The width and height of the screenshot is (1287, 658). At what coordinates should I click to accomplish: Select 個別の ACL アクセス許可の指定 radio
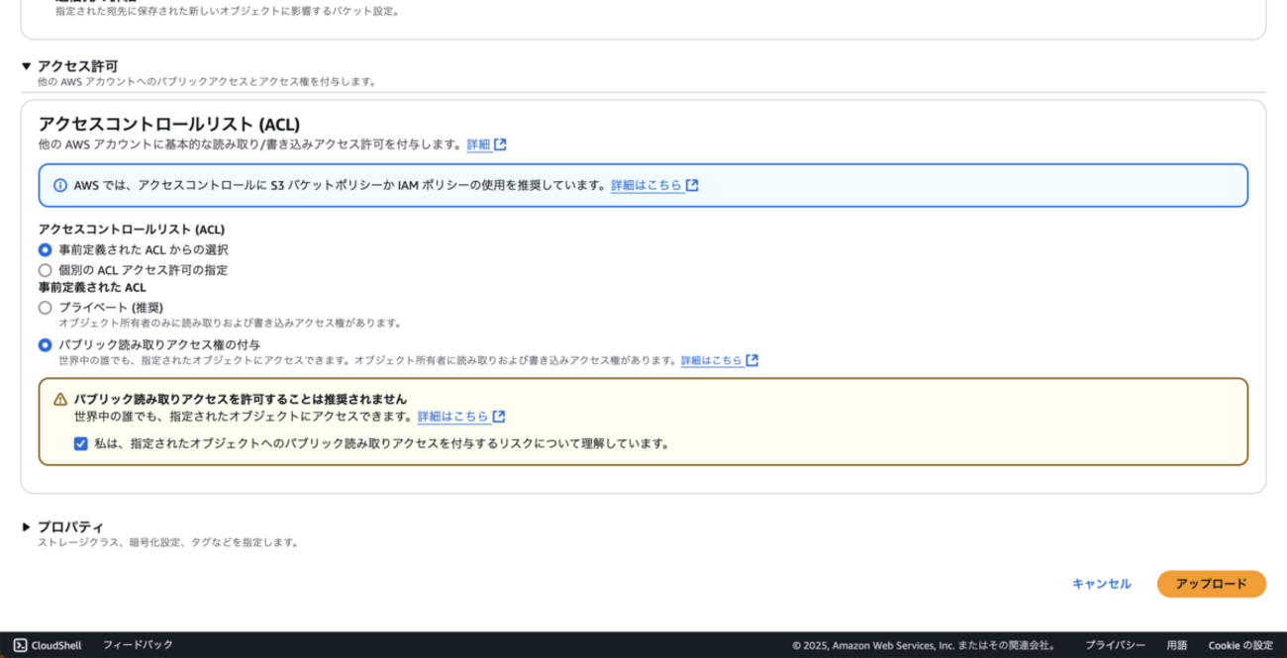pos(45,269)
